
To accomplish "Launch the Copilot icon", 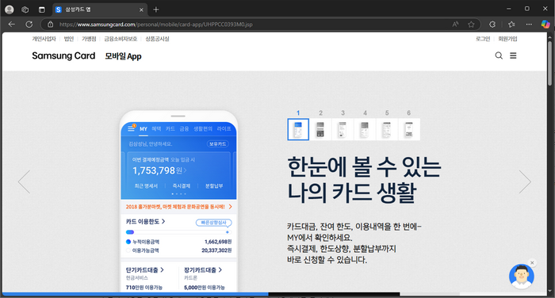I will [545, 24].
